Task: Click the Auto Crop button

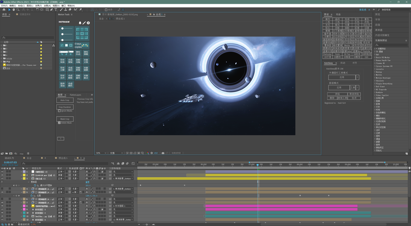Action: click(x=65, y=100)
